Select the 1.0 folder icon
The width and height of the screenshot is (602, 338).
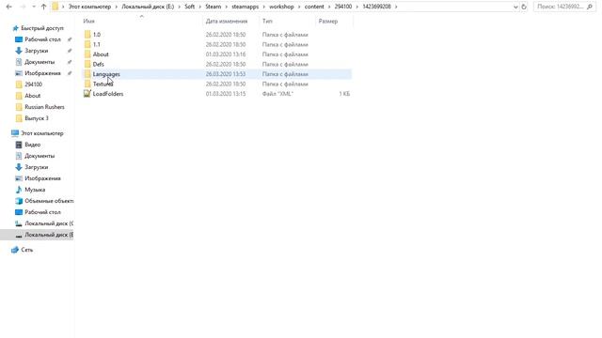point(87,35)
